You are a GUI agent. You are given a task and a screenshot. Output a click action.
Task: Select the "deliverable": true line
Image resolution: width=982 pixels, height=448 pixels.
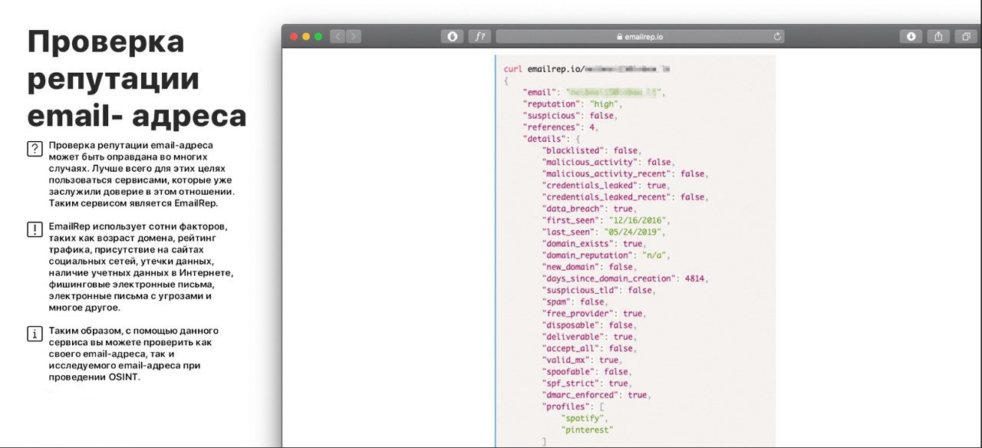[x=589, y=336]
